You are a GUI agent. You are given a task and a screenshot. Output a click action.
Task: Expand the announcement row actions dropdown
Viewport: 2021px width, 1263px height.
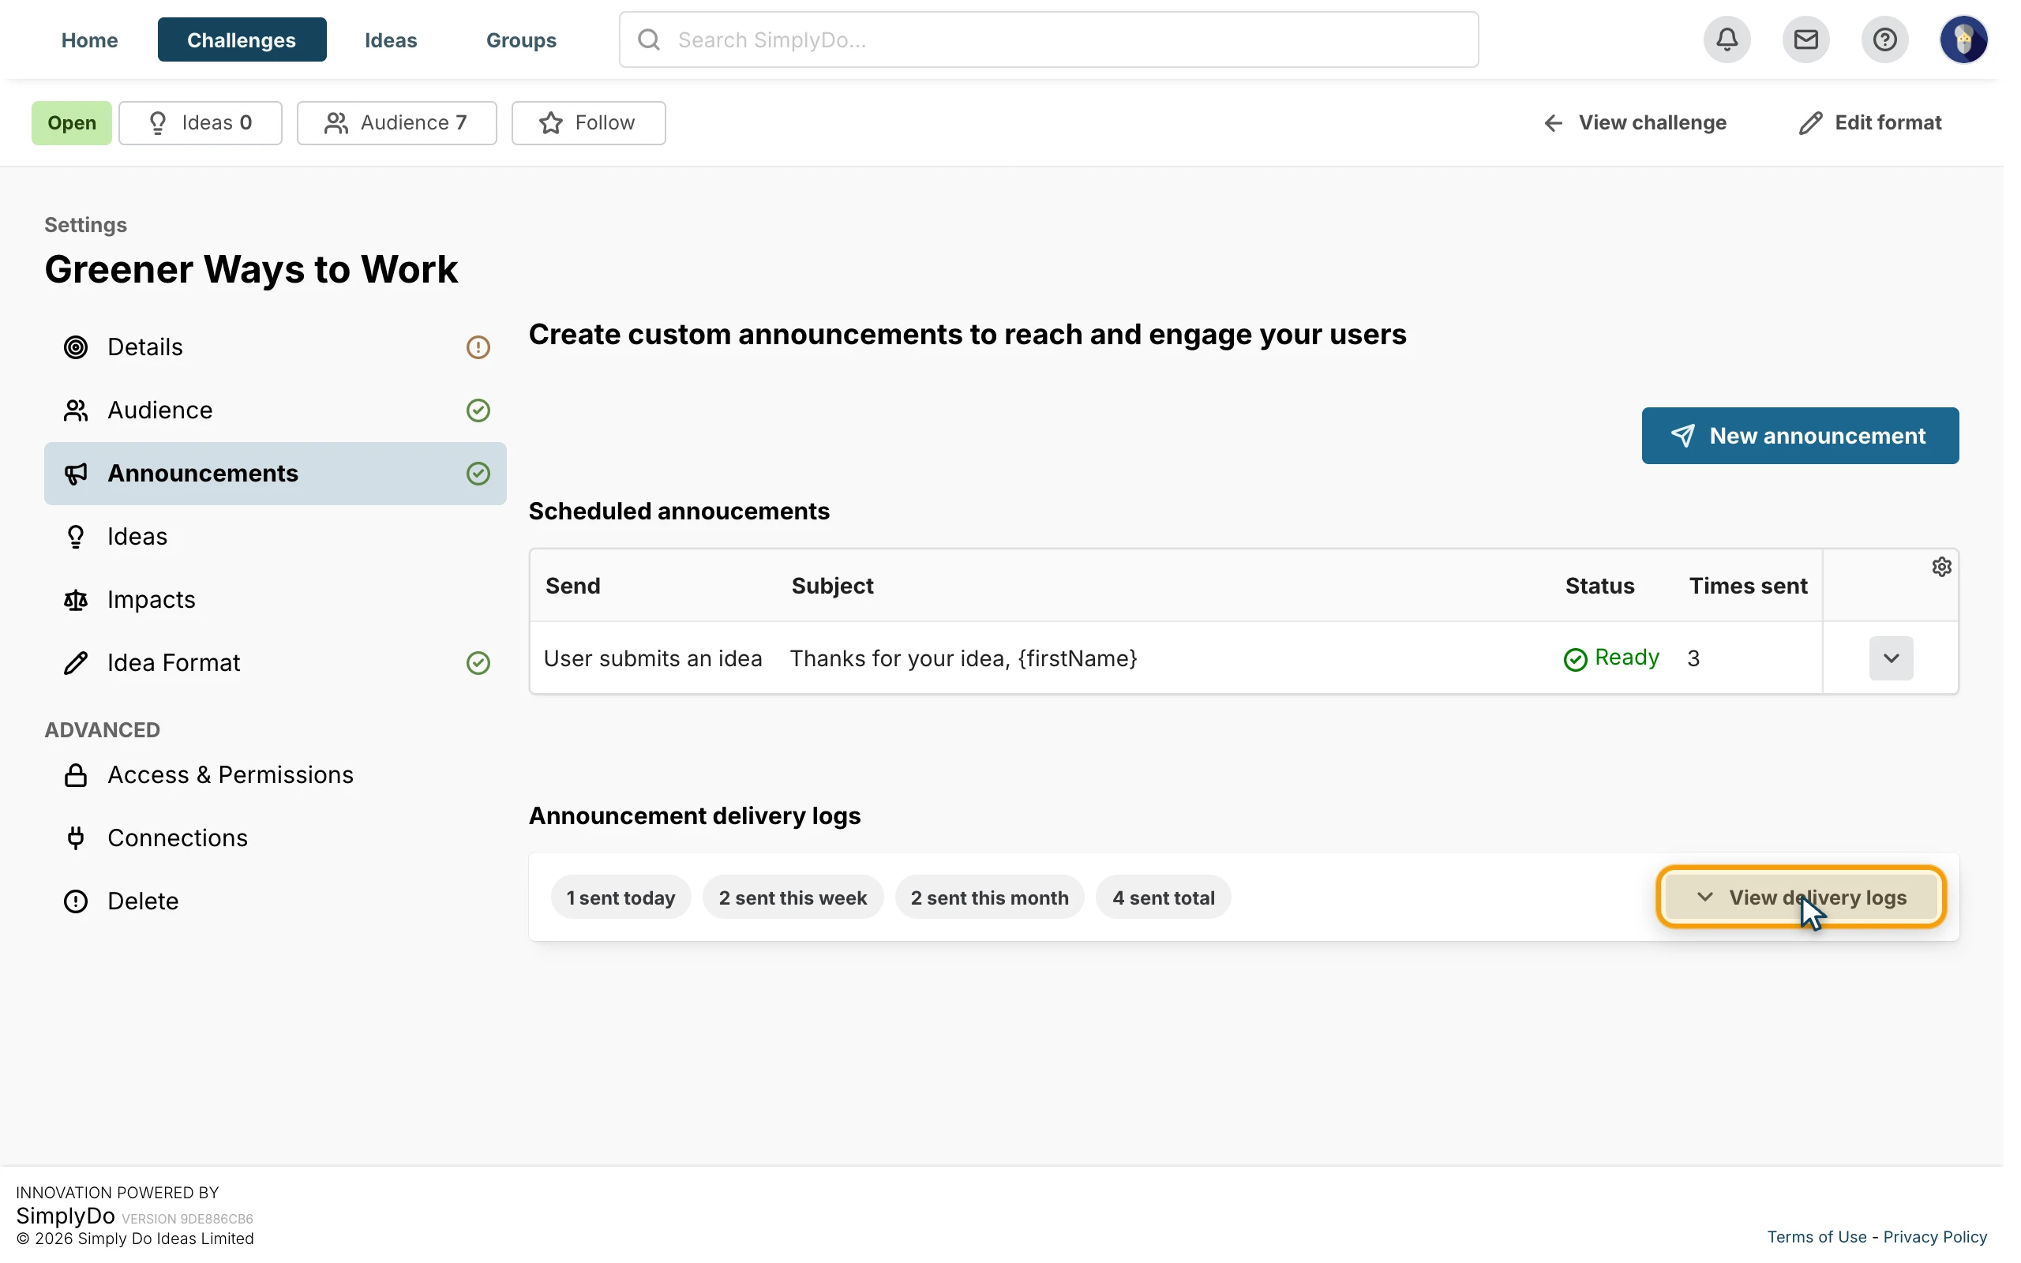point(1891,658)
